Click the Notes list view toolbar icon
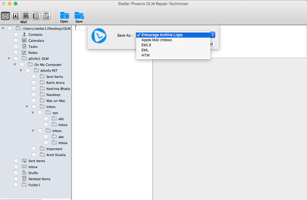Image resolution: width=307 pixels, height=200 pixels. (36, 16)
